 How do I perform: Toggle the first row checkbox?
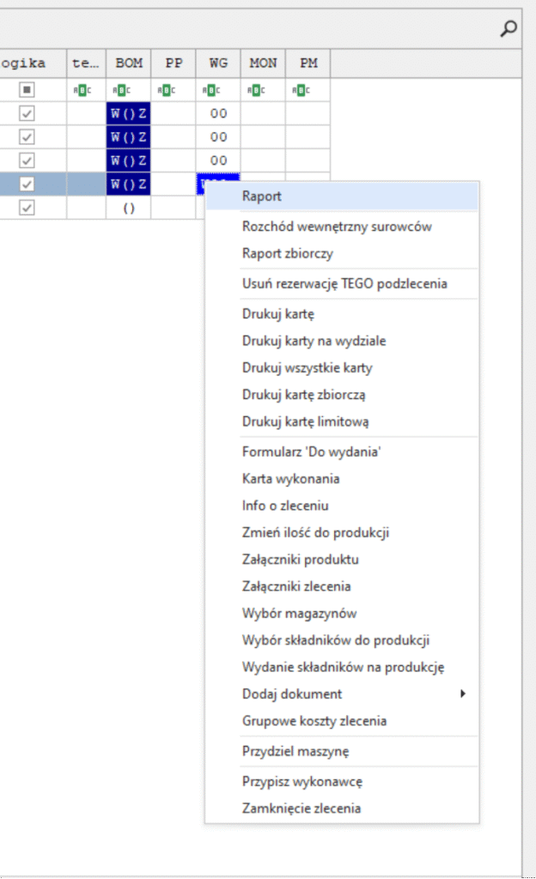[x=27, y=113]
